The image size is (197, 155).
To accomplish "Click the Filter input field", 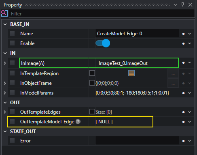I will [102, 13].
